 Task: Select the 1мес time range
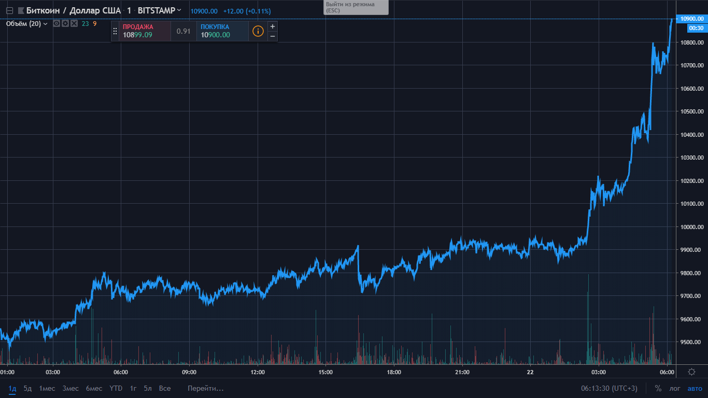click(x=47, y=388)
